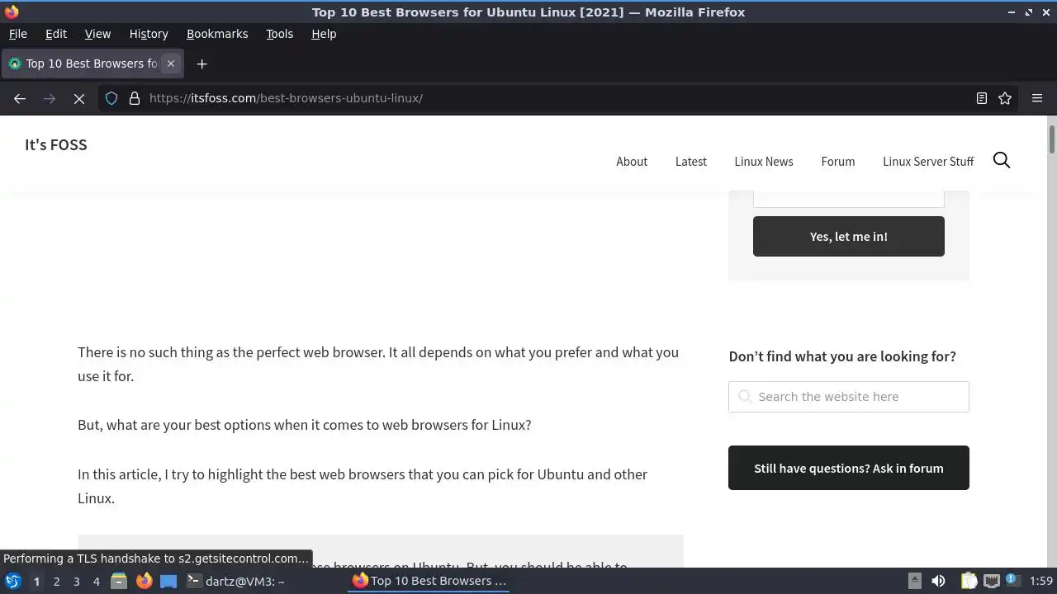Open the Help menu
Screen dimensions: 1057x594
coord(324,34)
